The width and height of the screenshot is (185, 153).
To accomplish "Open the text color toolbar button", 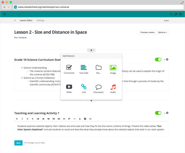I will point(80,119).
